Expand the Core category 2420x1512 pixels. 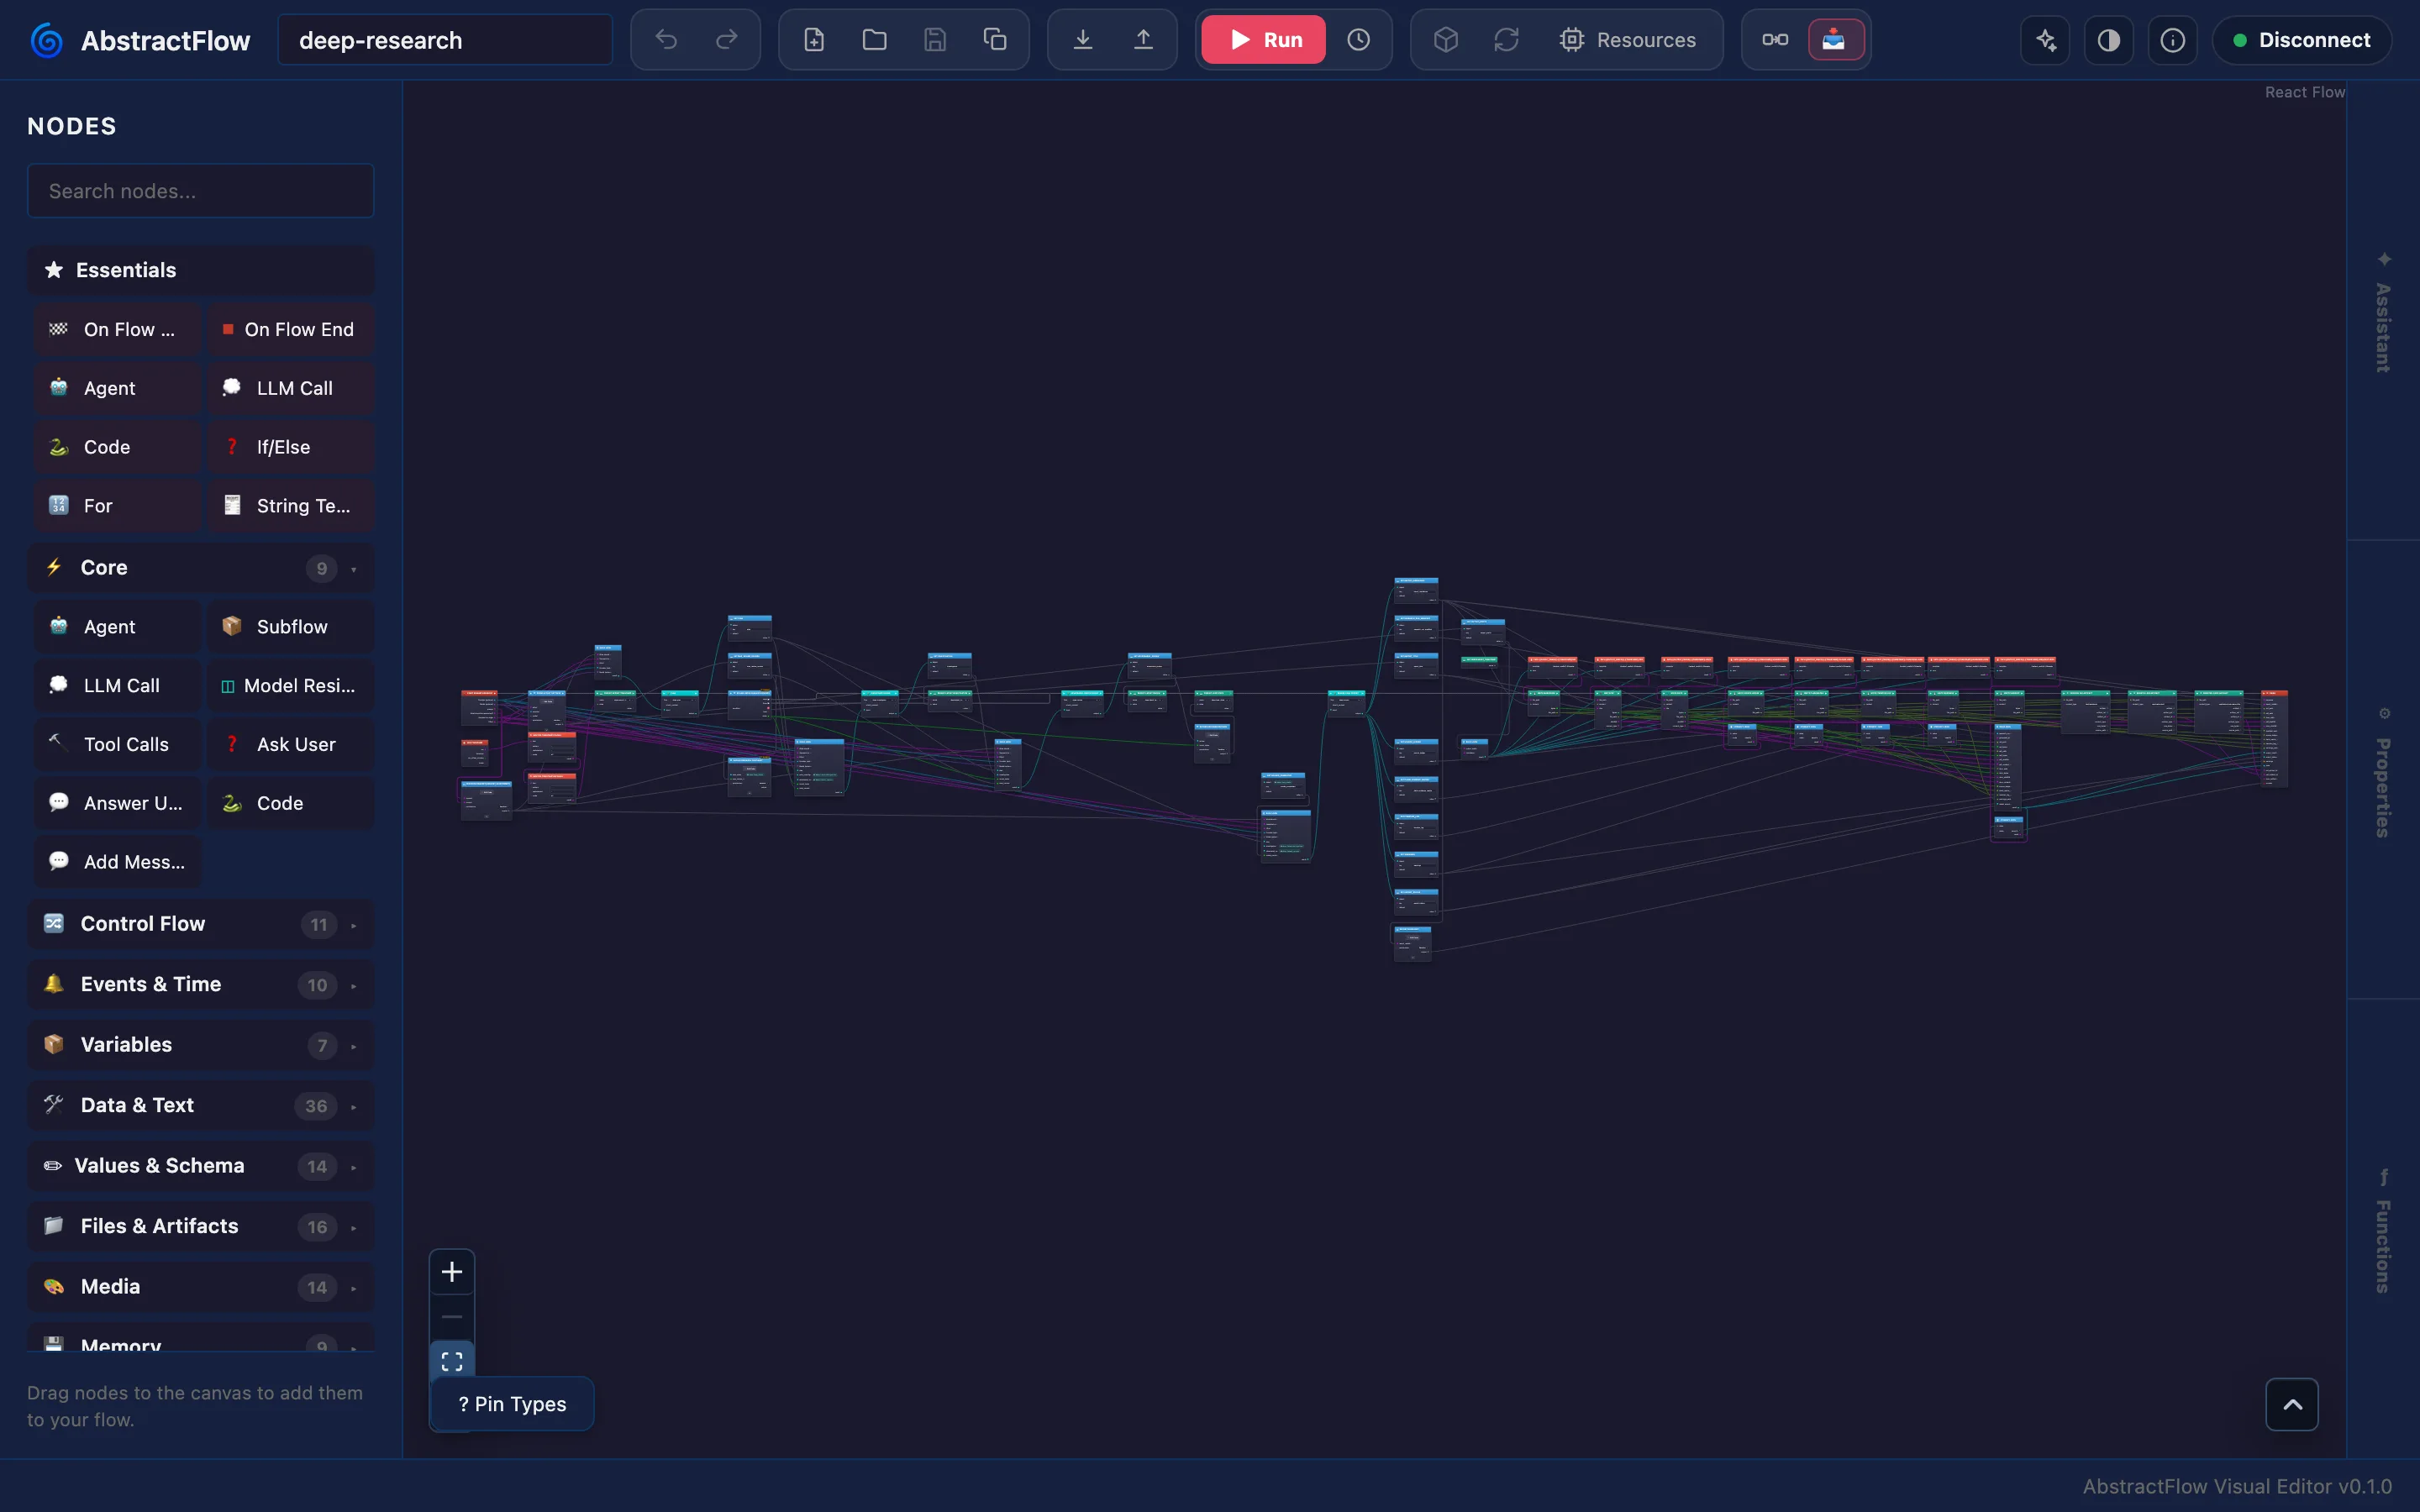click(x=201, y=568)
